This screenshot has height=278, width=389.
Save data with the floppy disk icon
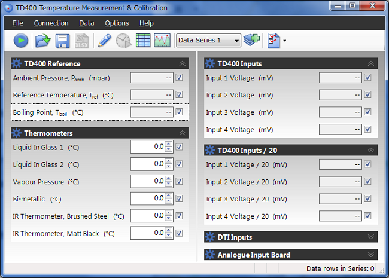pos(62,41)
